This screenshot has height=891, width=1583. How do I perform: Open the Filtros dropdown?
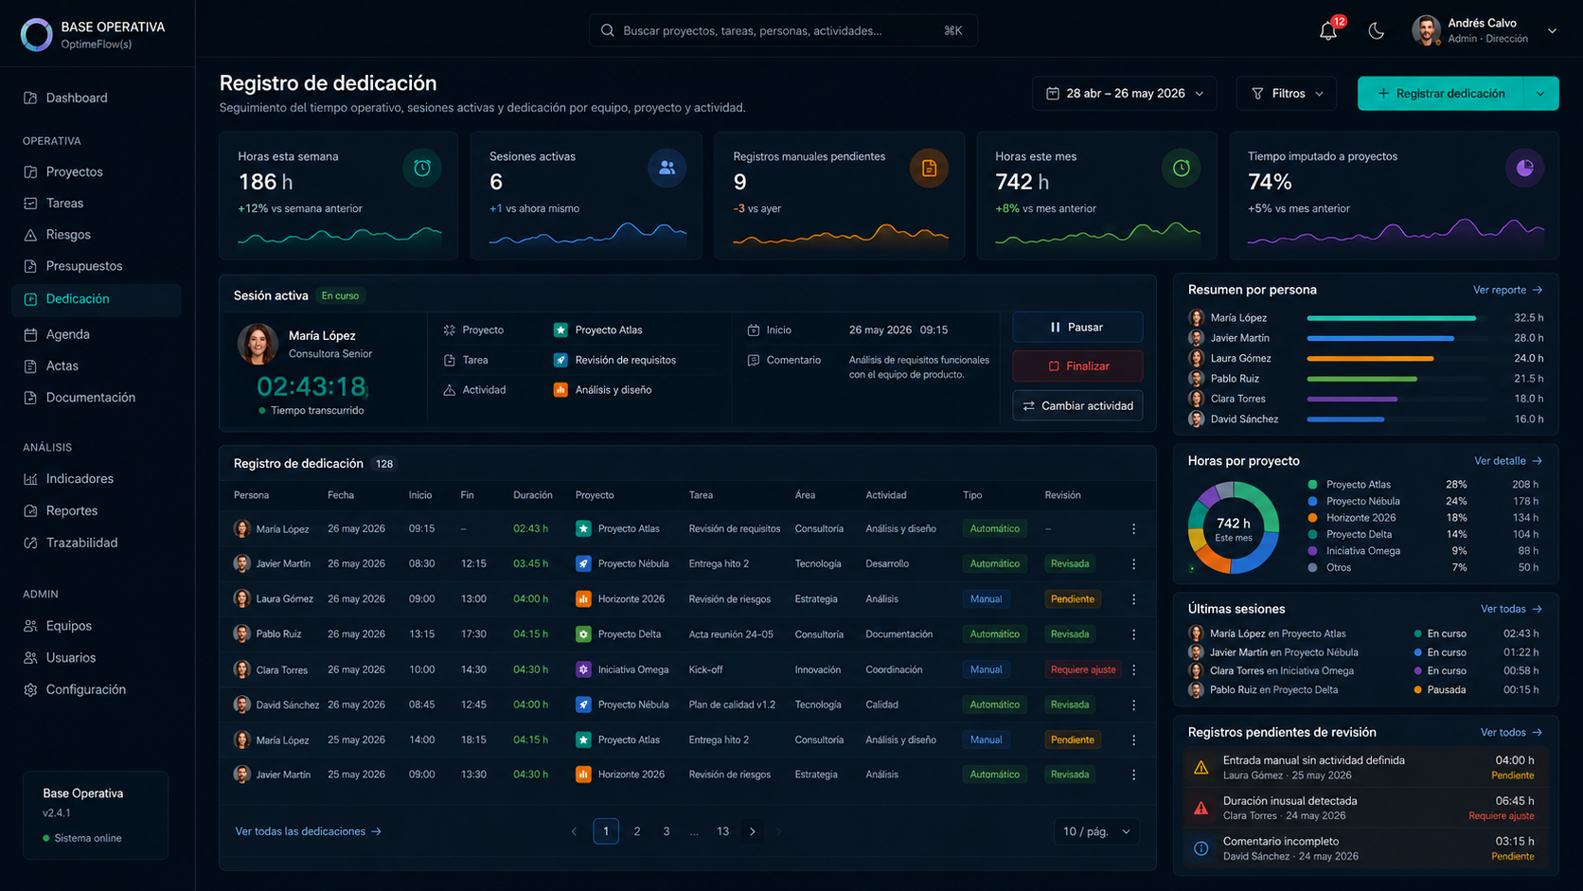pos(1287,93)
